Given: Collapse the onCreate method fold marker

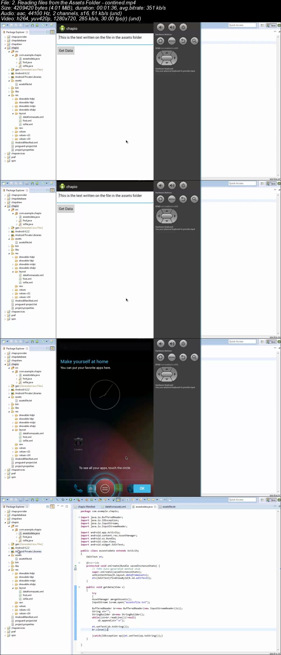Looking at the screenshot, I should [79, 563].
